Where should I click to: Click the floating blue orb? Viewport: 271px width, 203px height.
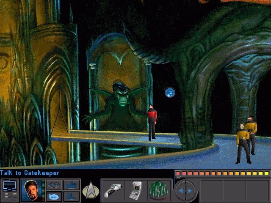(170, 92)
